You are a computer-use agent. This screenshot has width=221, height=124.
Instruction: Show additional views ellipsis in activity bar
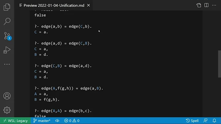tap(7, 64)
